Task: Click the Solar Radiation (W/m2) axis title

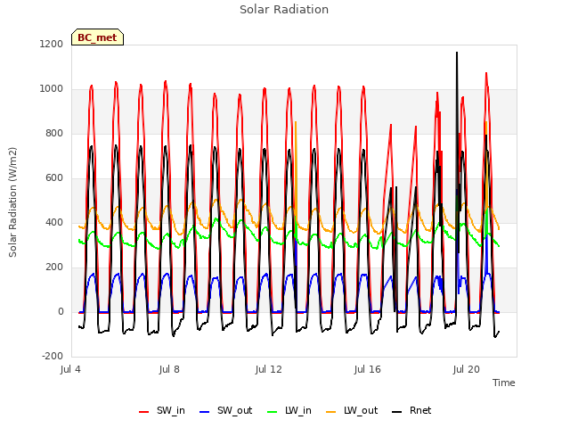Action: pyautogui.click(x=12, y=202)
